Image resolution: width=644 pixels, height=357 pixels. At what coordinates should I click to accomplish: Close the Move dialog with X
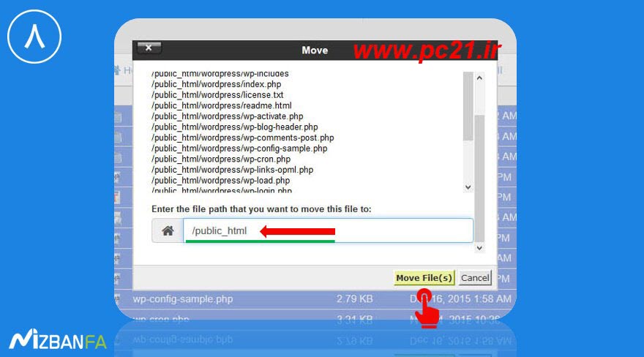[x=149, y=48]
